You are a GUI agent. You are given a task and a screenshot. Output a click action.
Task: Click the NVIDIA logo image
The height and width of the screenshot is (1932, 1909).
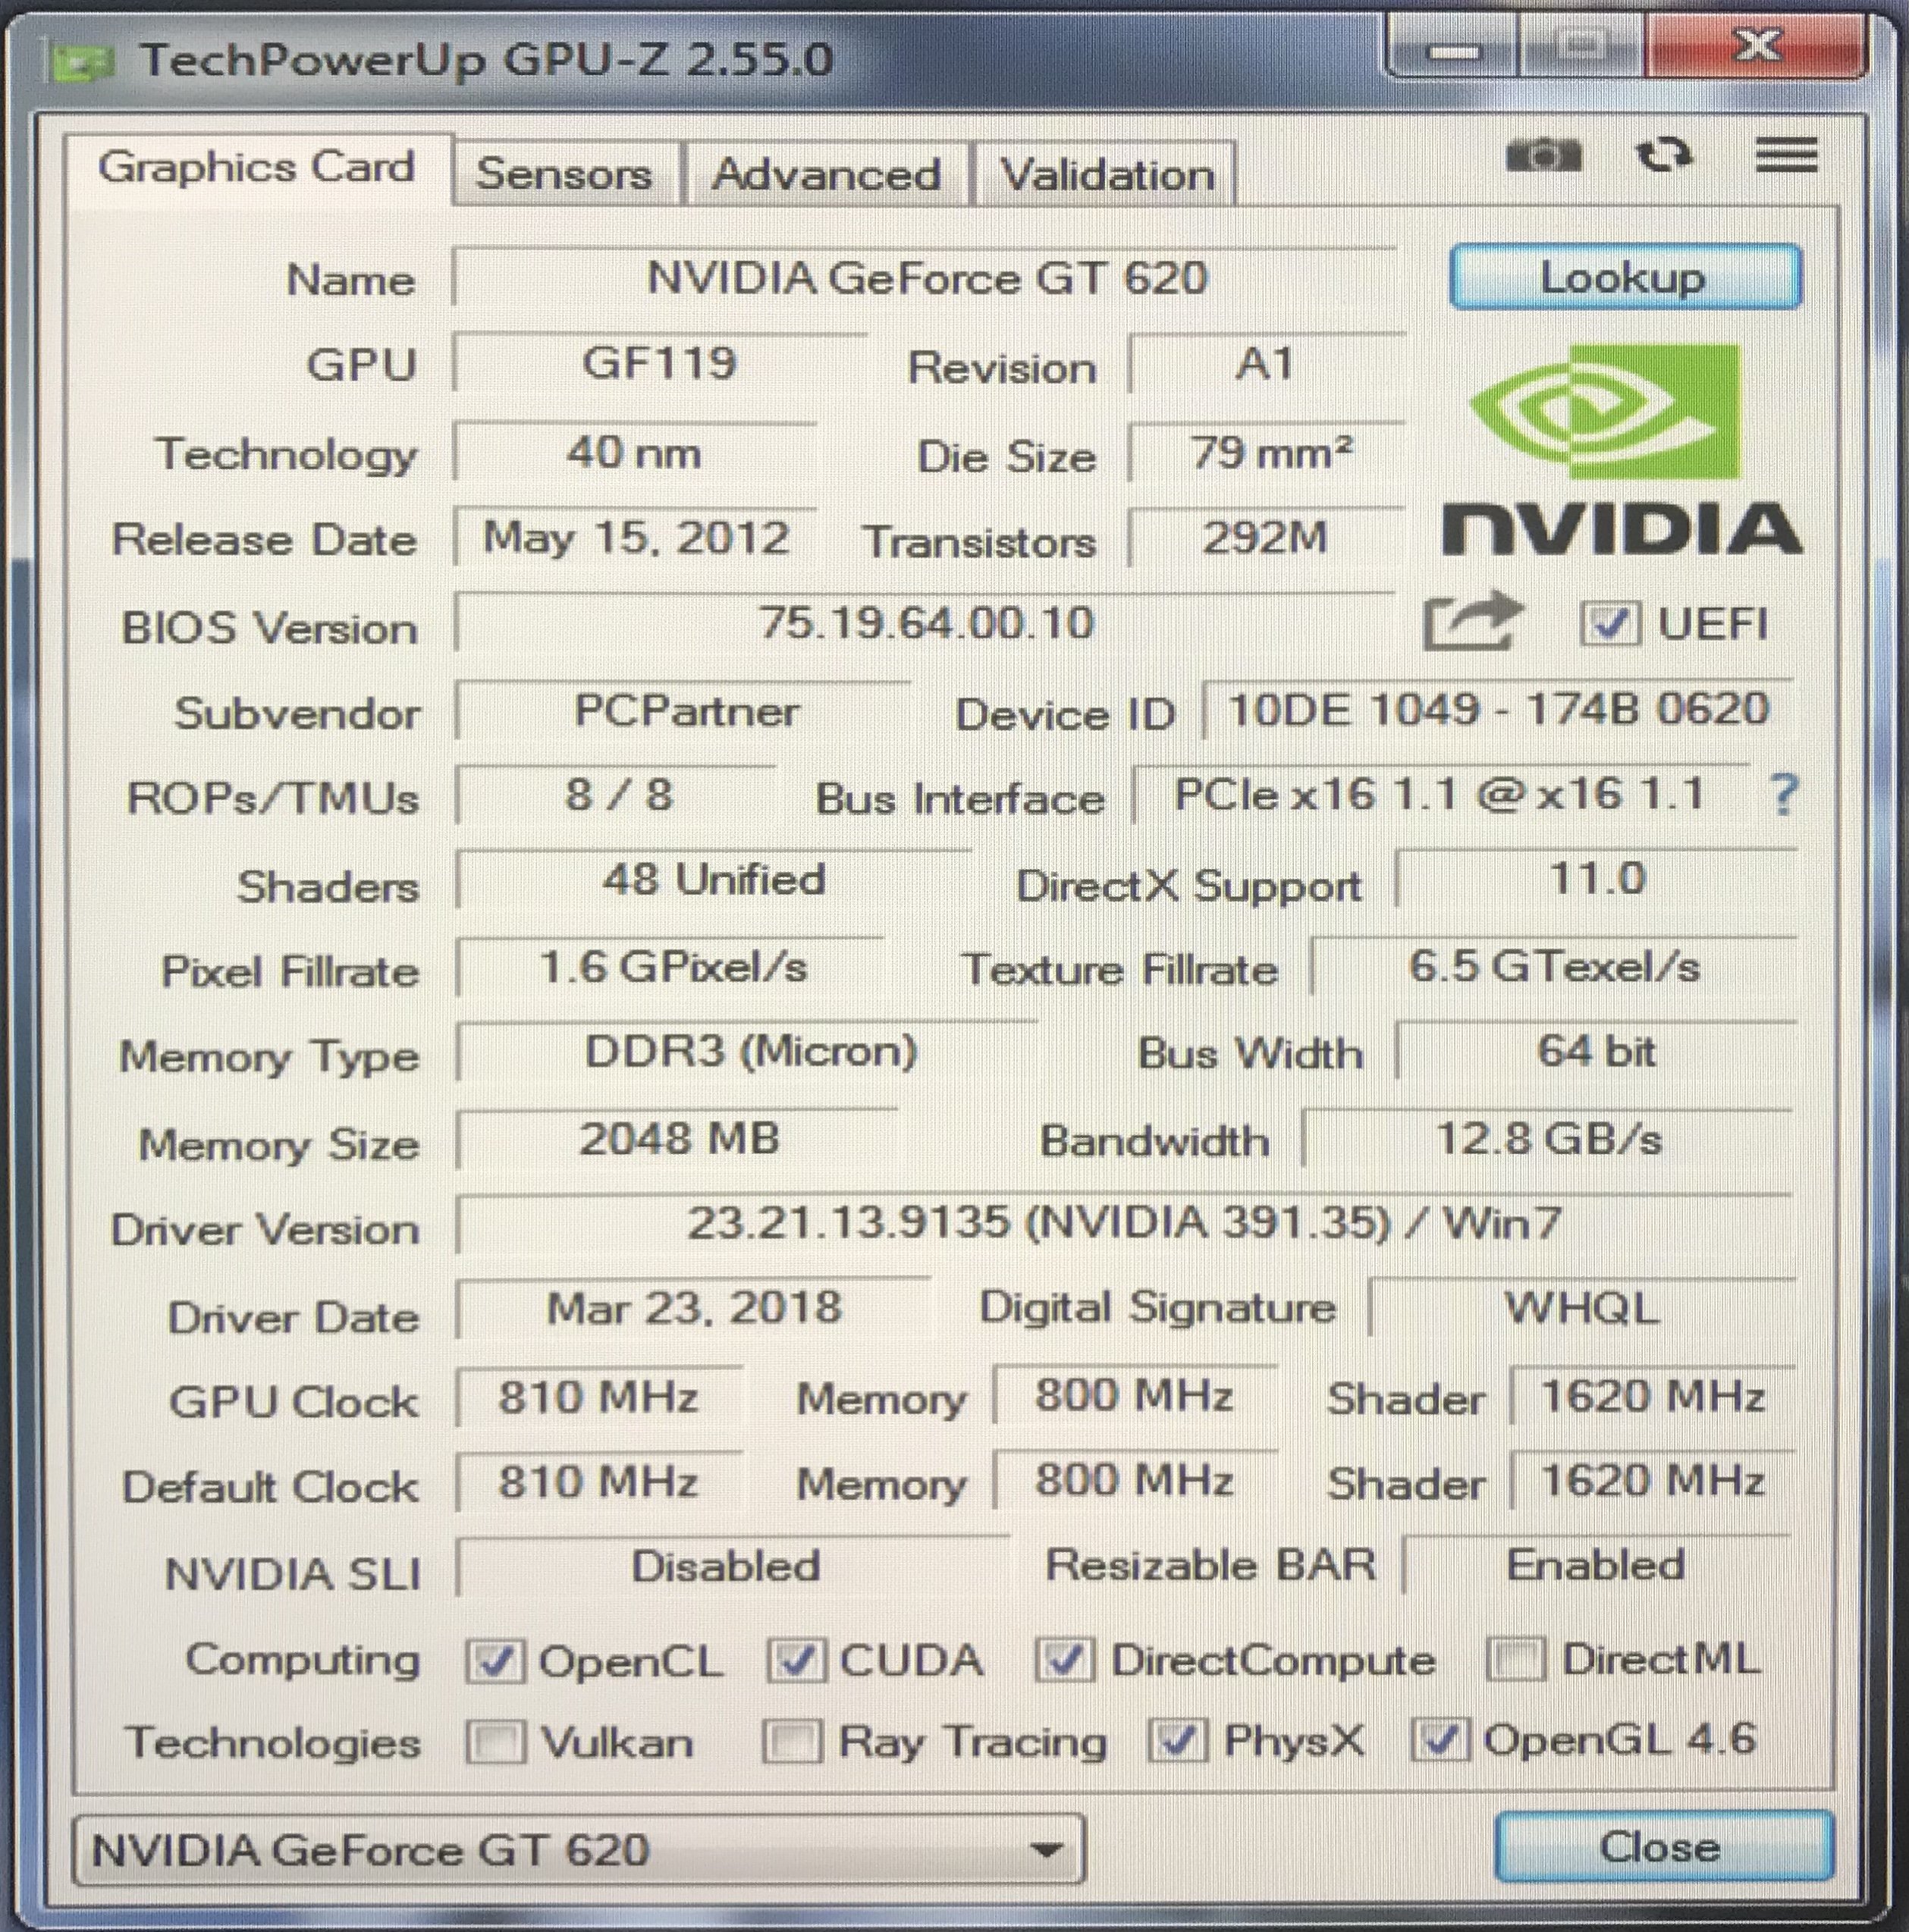click(x=1621, y=450)
